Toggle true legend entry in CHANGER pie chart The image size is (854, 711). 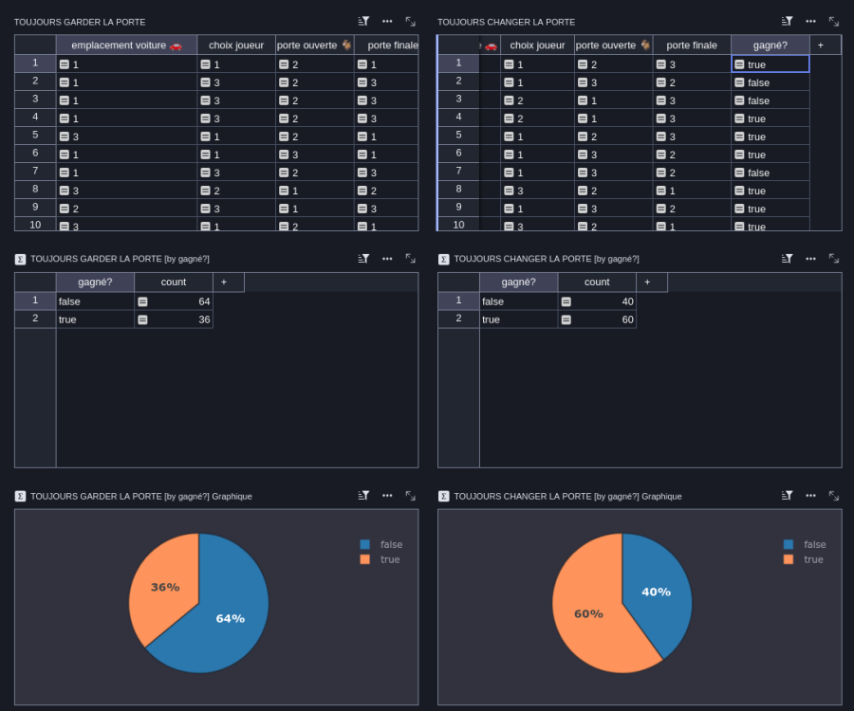pyautogui.click(x=804, y=559)
